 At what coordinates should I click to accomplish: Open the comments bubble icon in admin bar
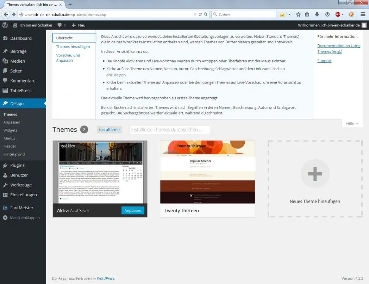click(x=60, y=25)
